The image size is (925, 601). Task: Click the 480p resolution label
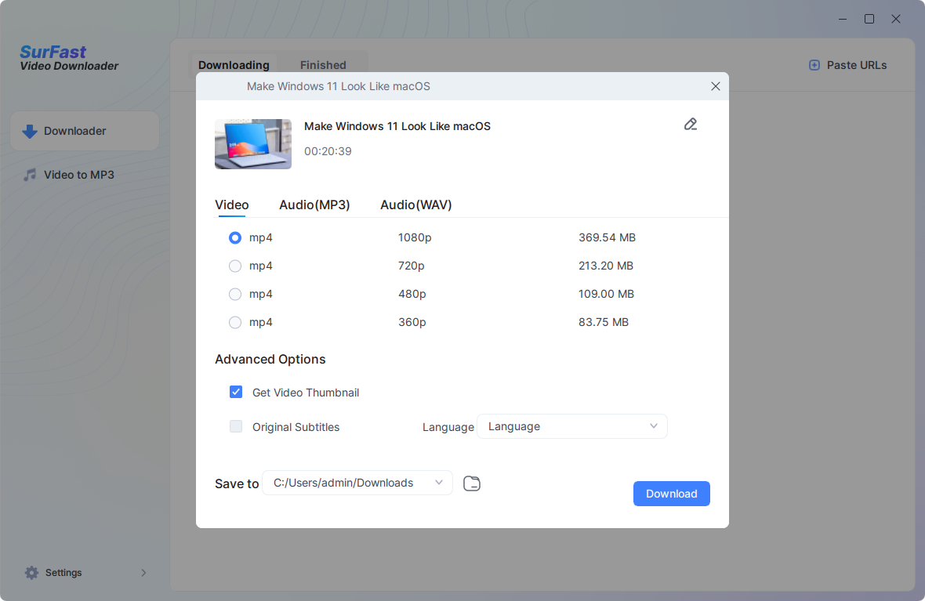pyautogui.click(x=412, y=295)
